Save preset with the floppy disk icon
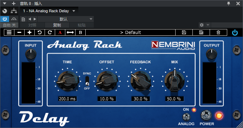The height and width of the screenshot is (128, 243). point(184,33)
